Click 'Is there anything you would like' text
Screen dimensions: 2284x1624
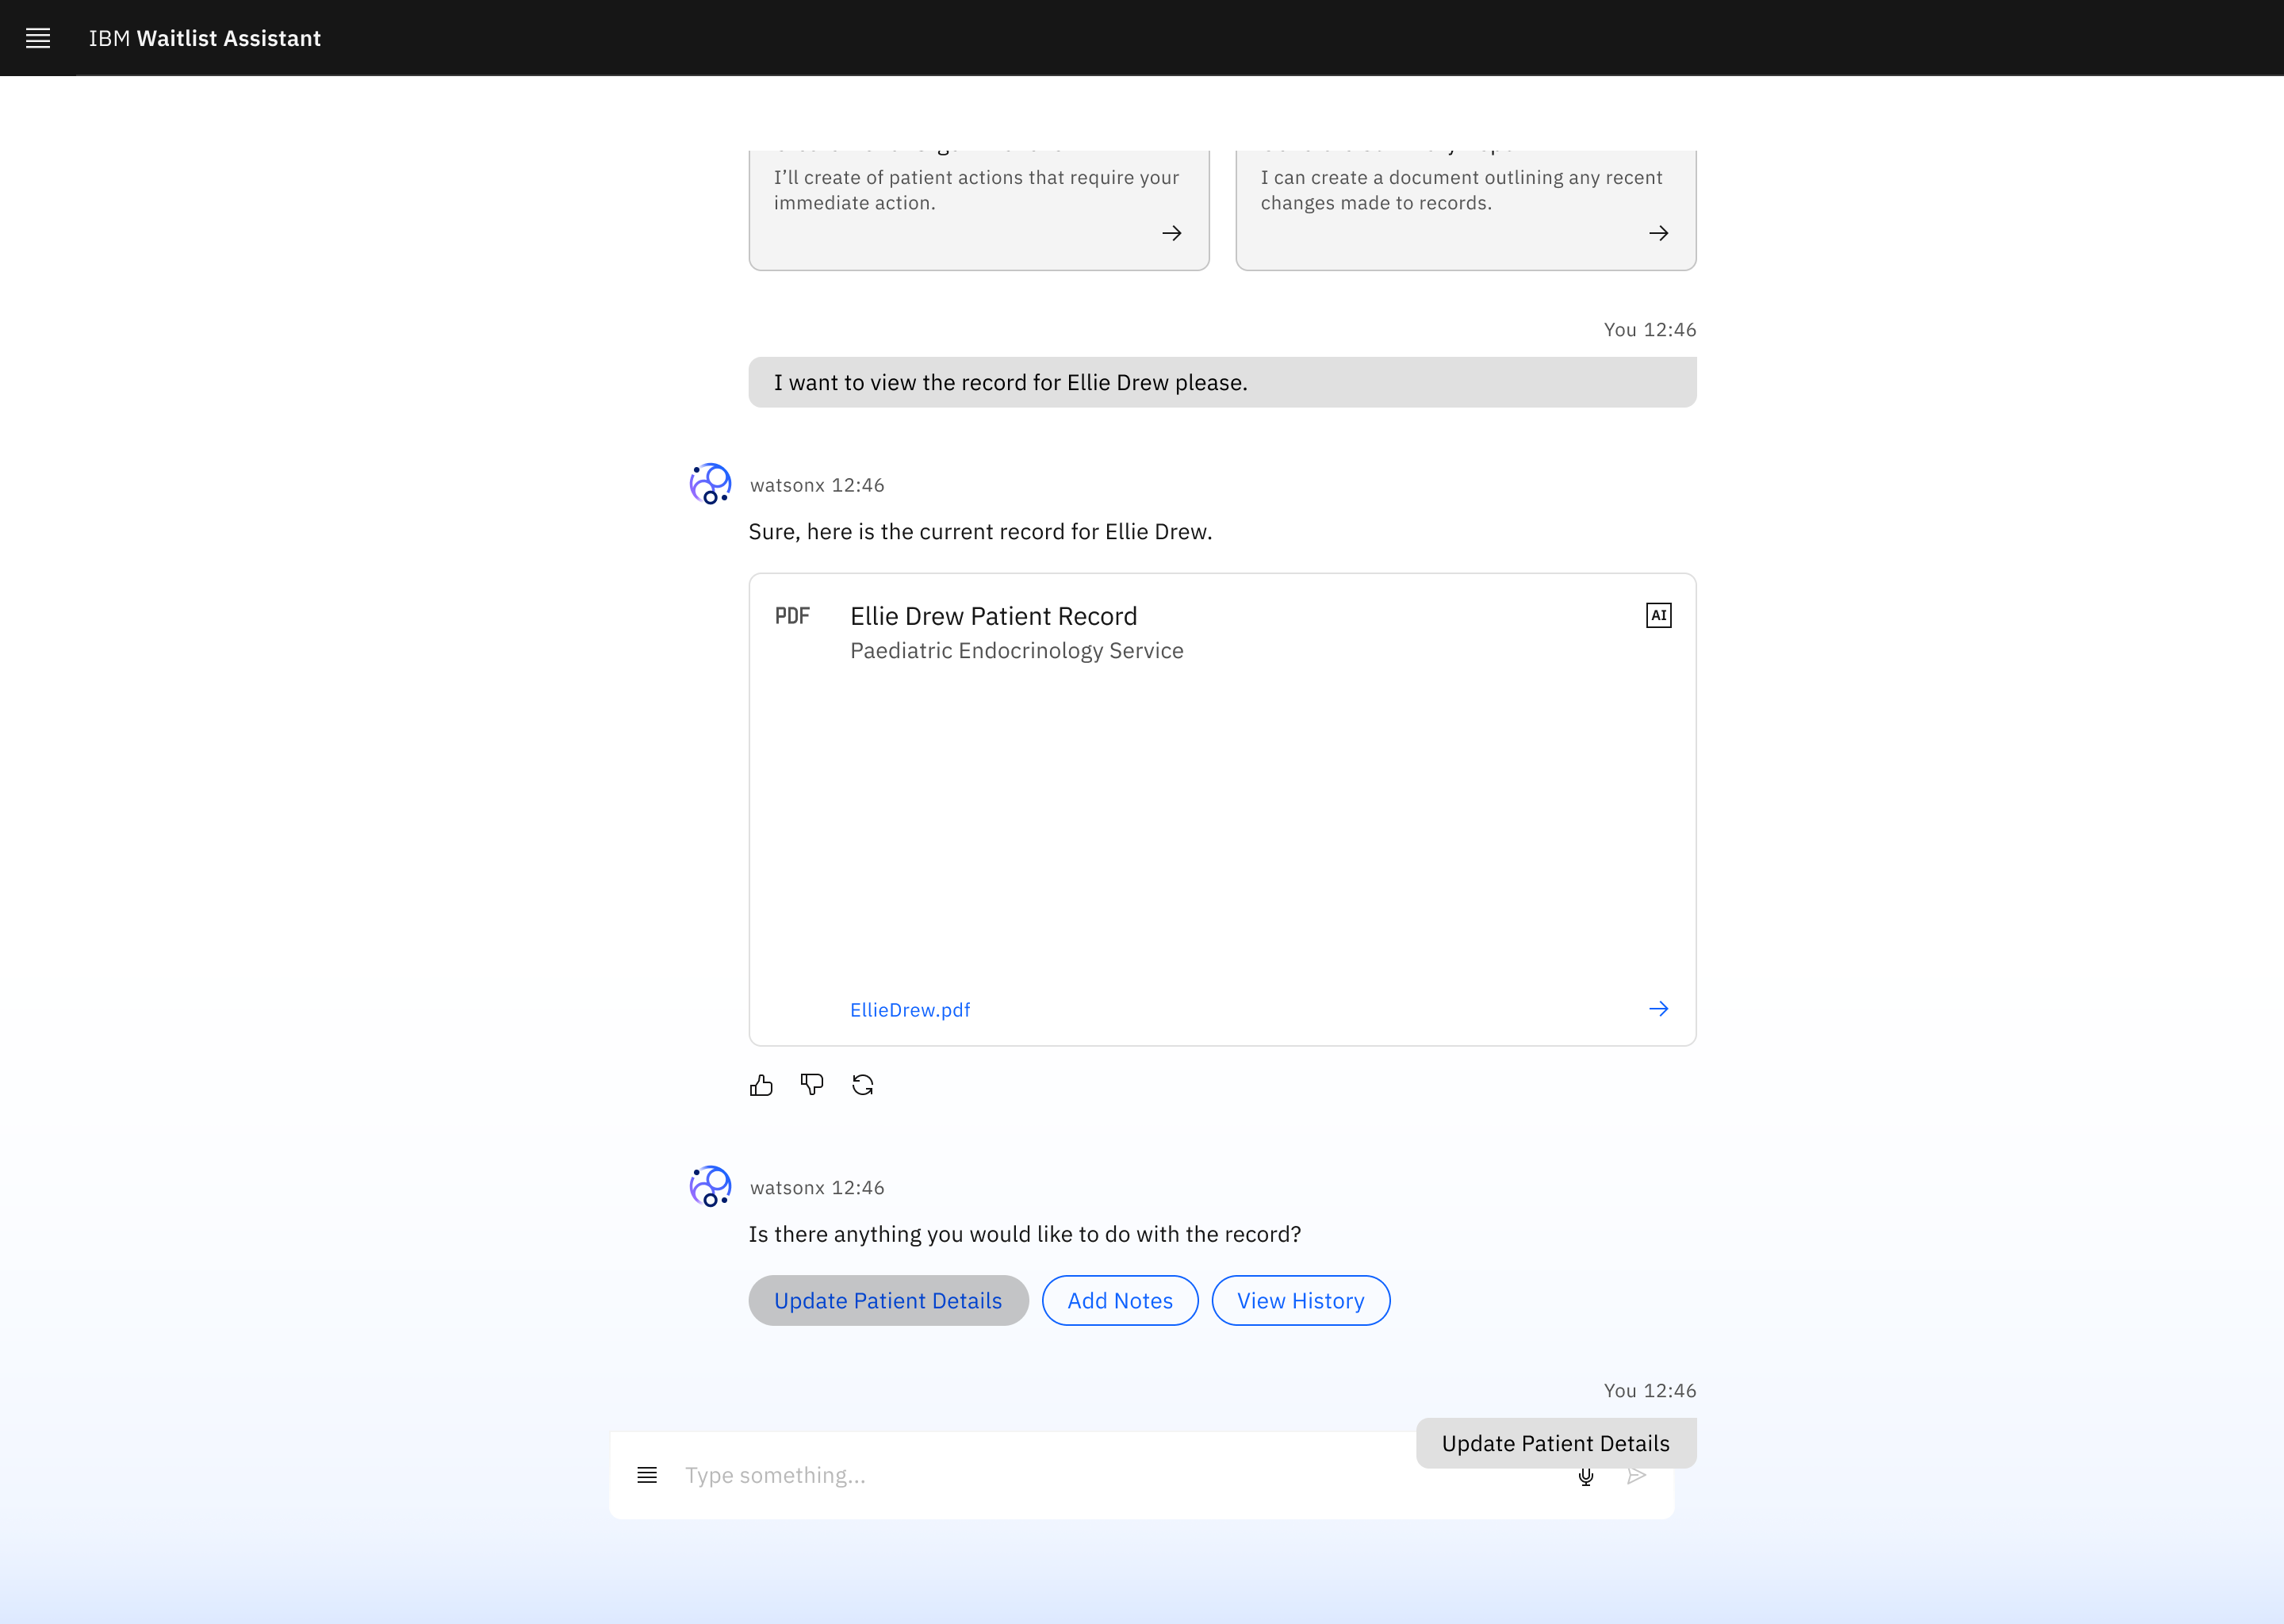pos(1025,1235)
